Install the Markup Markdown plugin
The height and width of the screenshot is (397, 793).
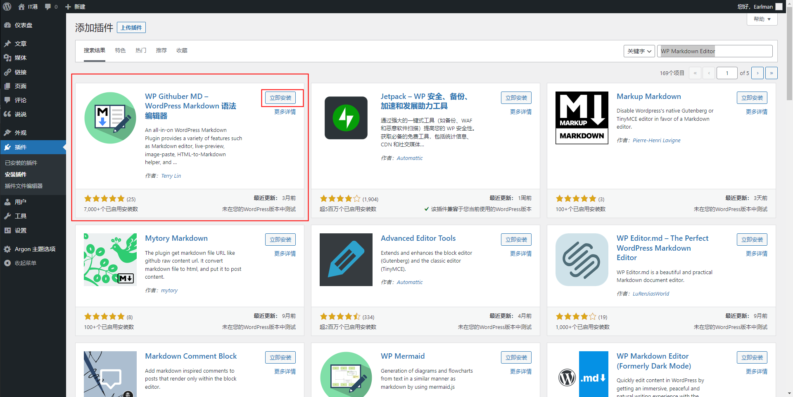[752, 98]
